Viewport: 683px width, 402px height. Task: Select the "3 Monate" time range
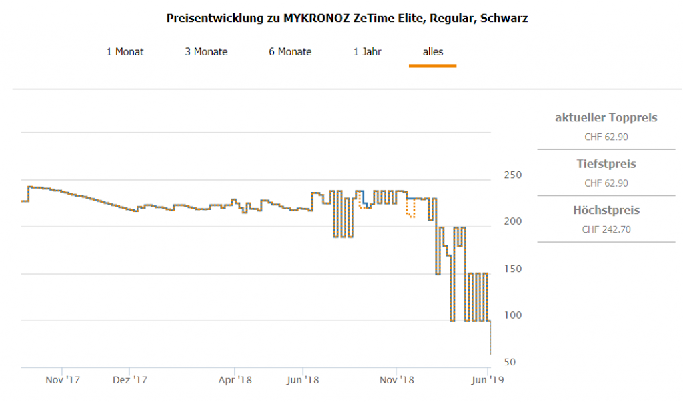click(206, 52)
